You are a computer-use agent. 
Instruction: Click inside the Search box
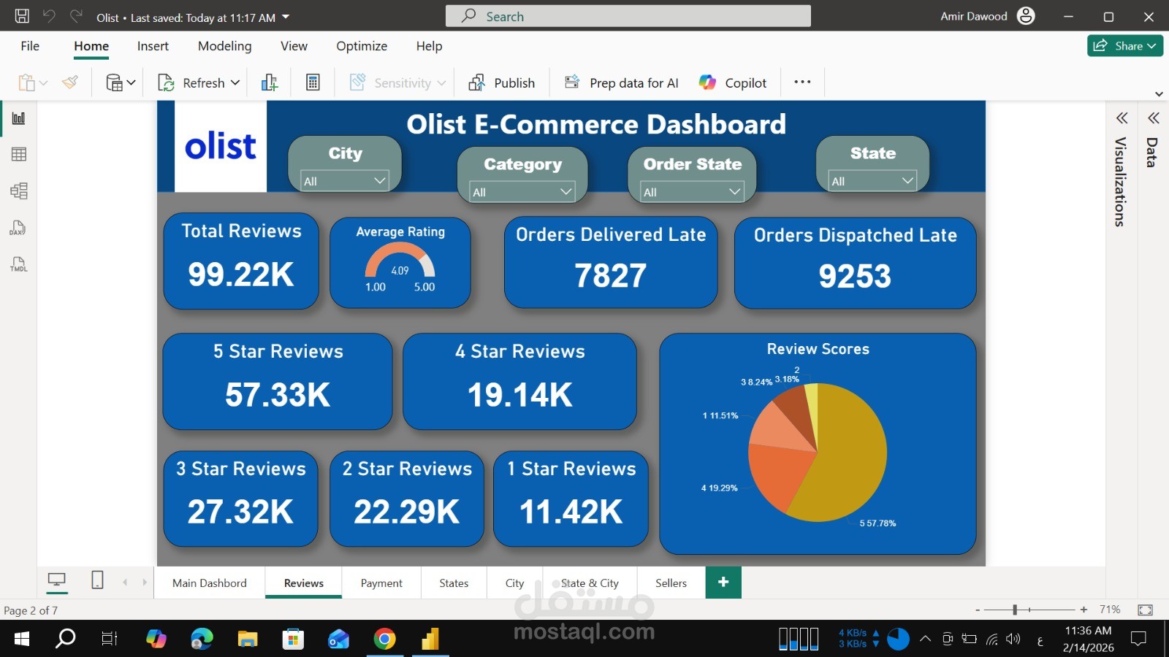click(628, 15)
